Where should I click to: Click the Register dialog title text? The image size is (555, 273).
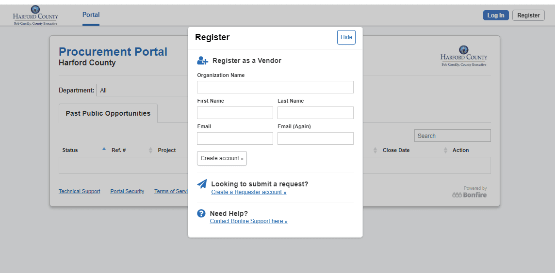click(x=212, y=37)
